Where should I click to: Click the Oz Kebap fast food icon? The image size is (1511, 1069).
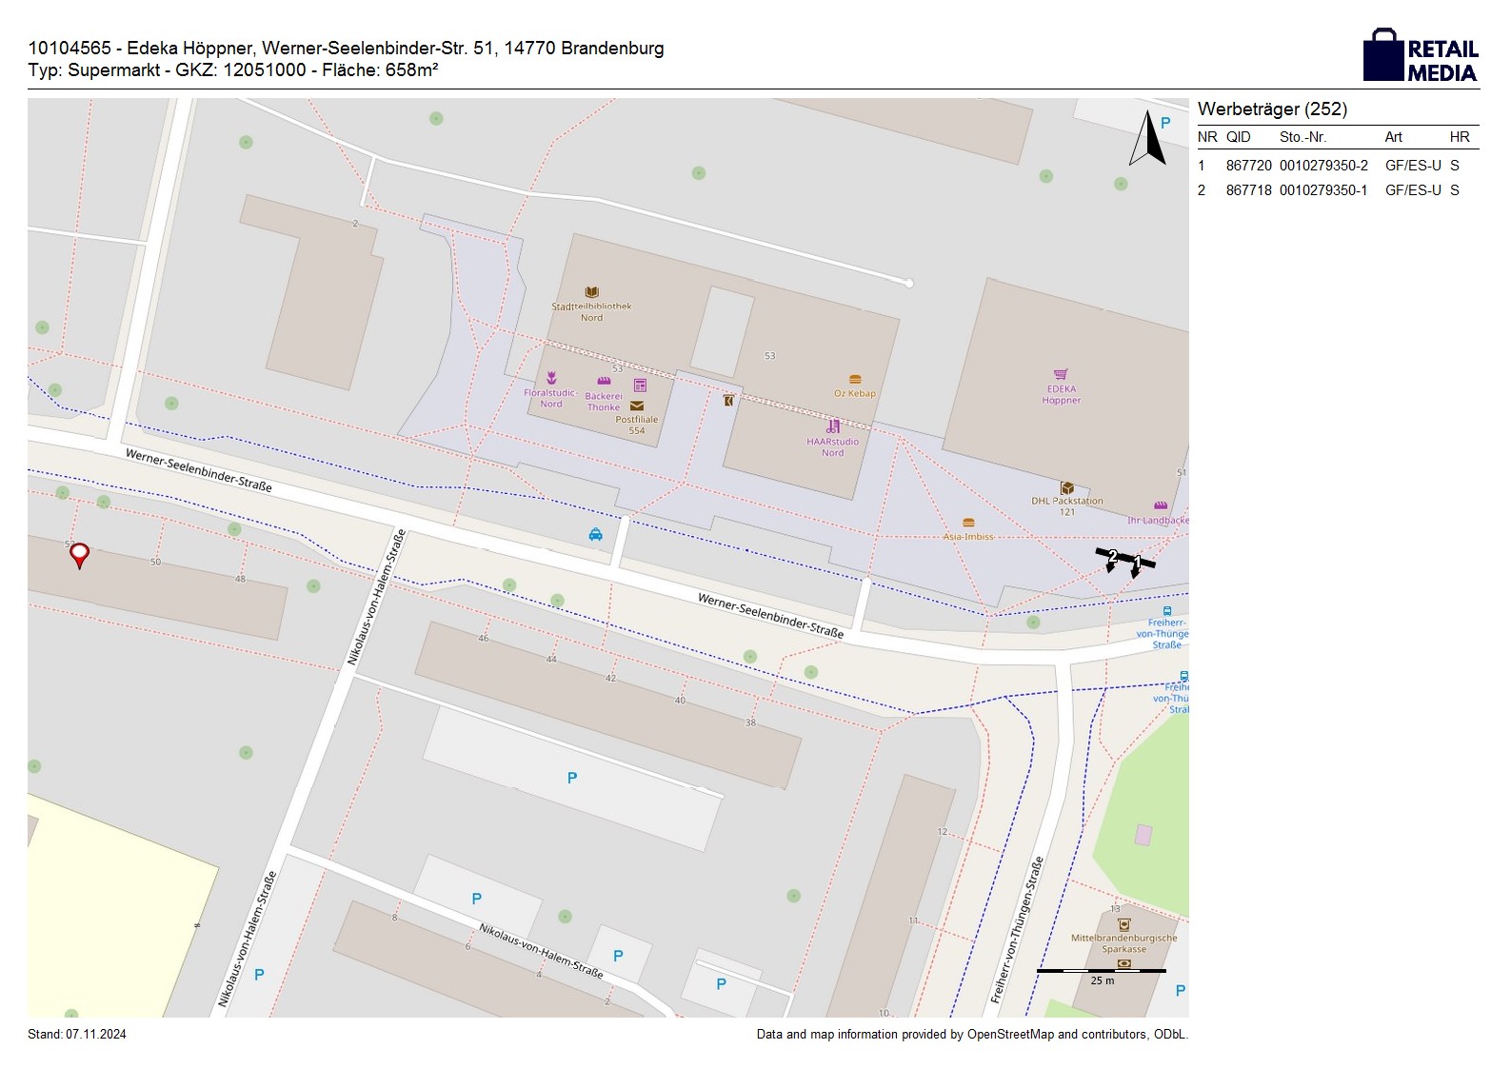(x=854, y=380)
